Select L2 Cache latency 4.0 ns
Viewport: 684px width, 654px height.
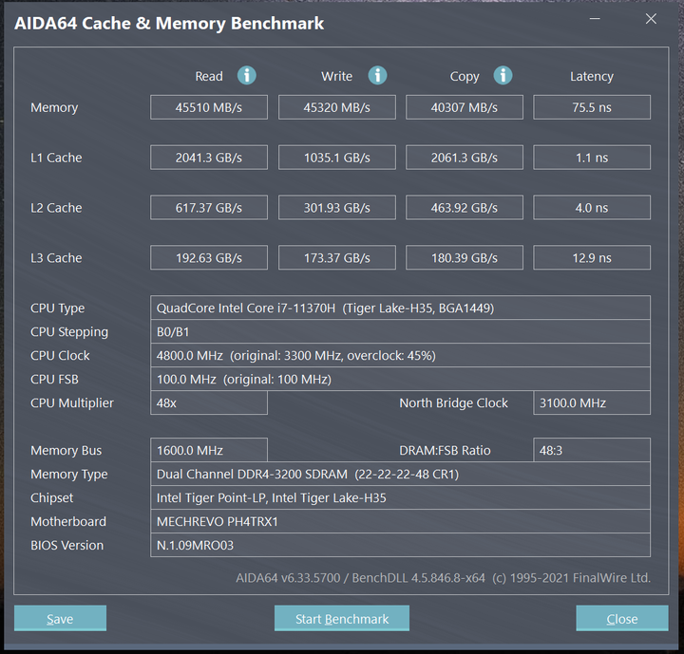pos(592,208)
